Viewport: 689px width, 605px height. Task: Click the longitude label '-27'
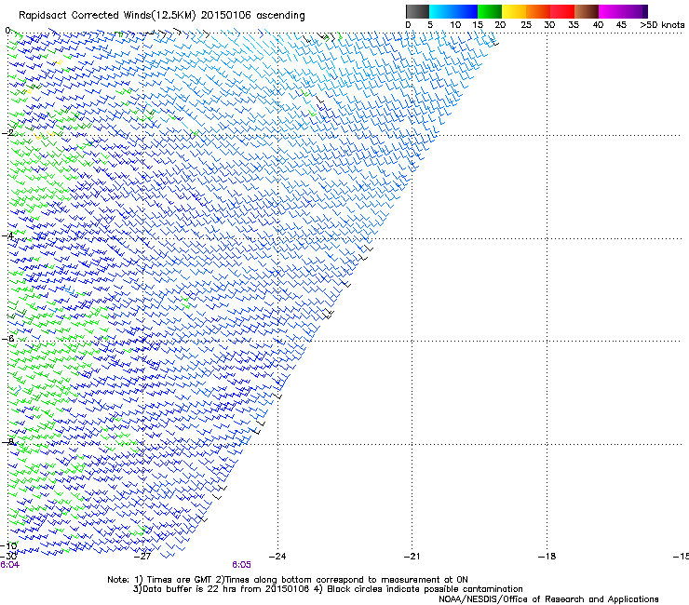[x=142, y=557]
